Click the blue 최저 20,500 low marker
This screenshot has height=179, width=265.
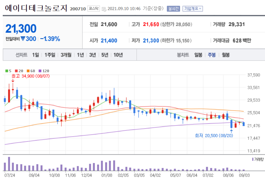click(215, 136)
